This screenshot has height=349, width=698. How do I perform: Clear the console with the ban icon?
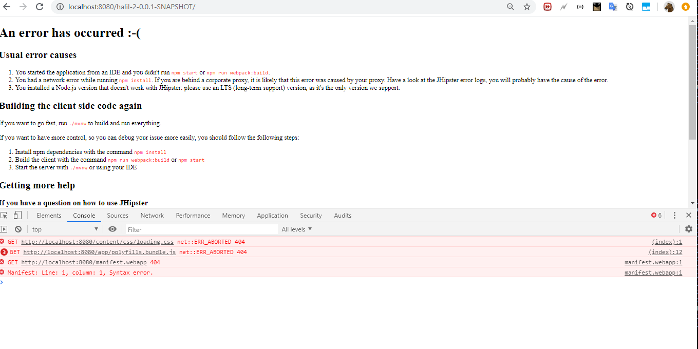coord(18,229)
